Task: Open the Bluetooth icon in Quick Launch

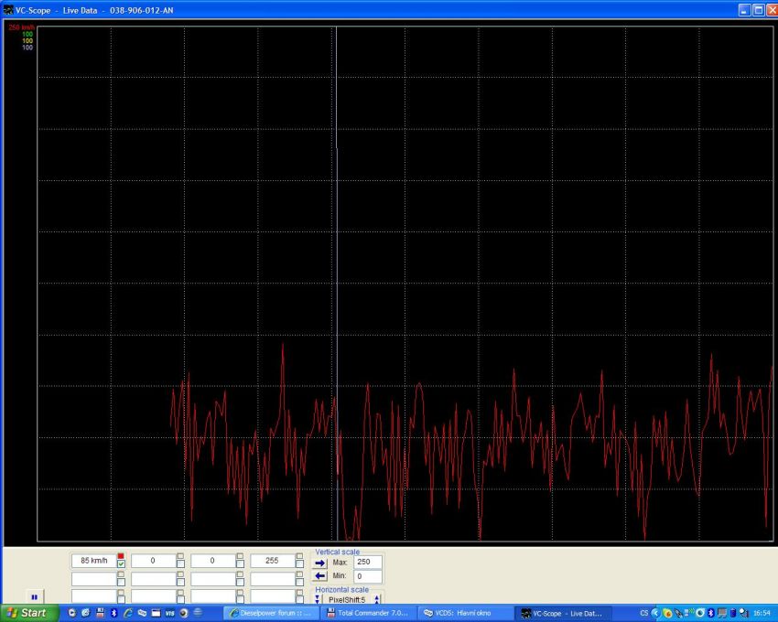Action: (x=113, y=613)
